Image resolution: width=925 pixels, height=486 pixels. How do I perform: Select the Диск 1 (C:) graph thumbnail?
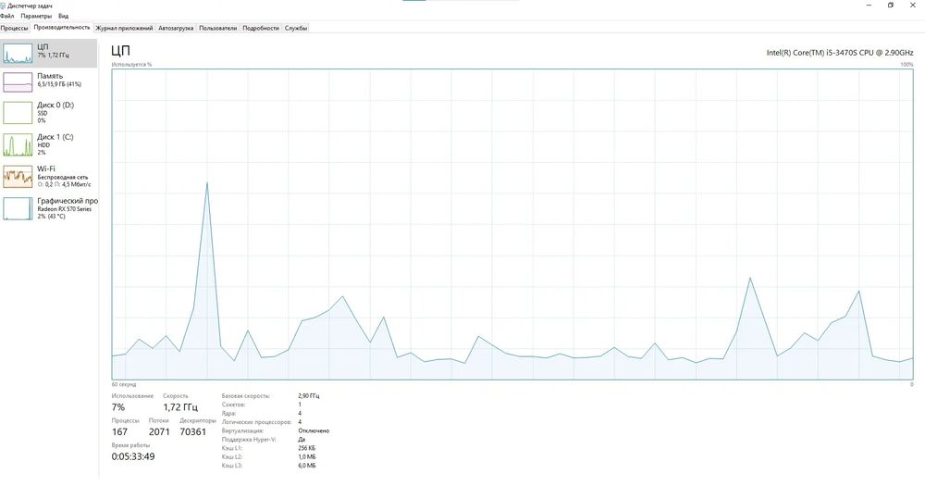click(18, 144)
